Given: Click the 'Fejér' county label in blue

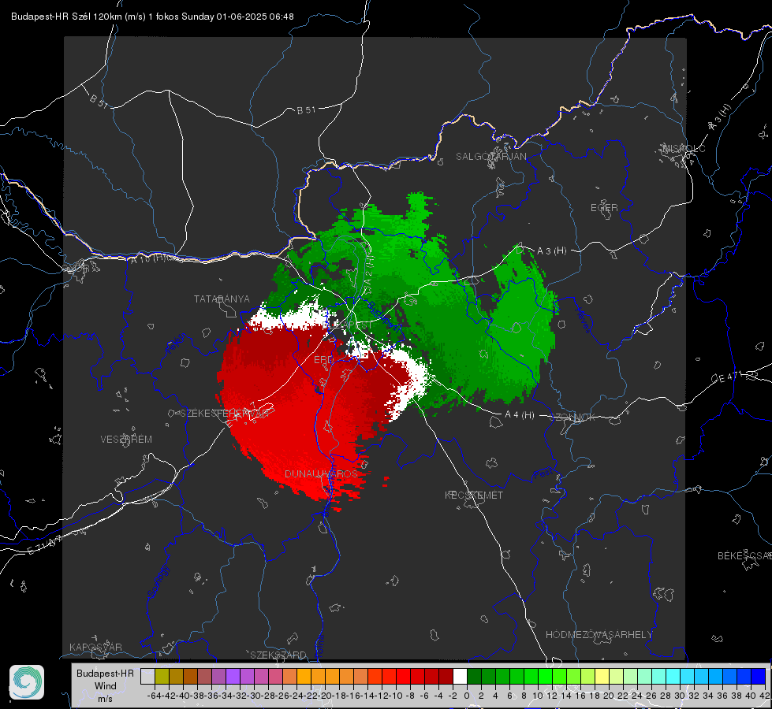Looking at the screenshot, I should [x=177, y=344].
